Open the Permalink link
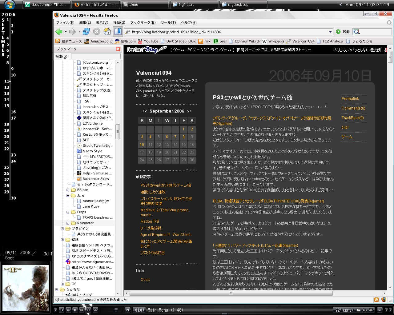The height and width of the screenshot is (315, 394). click(x=350, y=99)
